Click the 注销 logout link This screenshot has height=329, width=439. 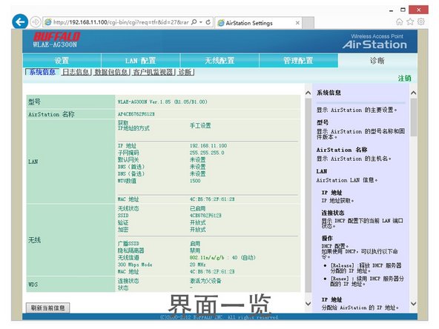point(405,79)
